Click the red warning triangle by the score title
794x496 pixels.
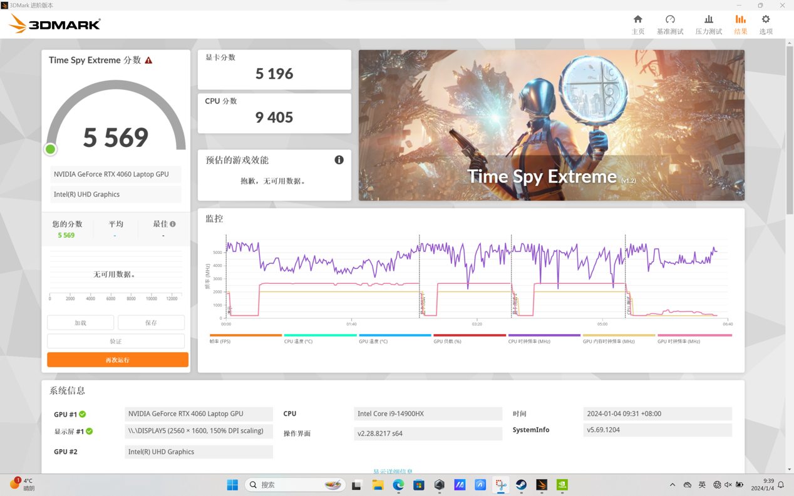point(148,61)
